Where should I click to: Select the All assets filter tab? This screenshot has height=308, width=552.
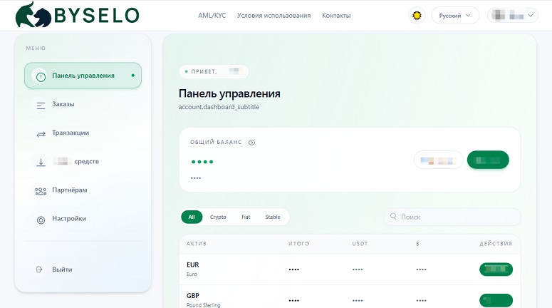[192, 217]
